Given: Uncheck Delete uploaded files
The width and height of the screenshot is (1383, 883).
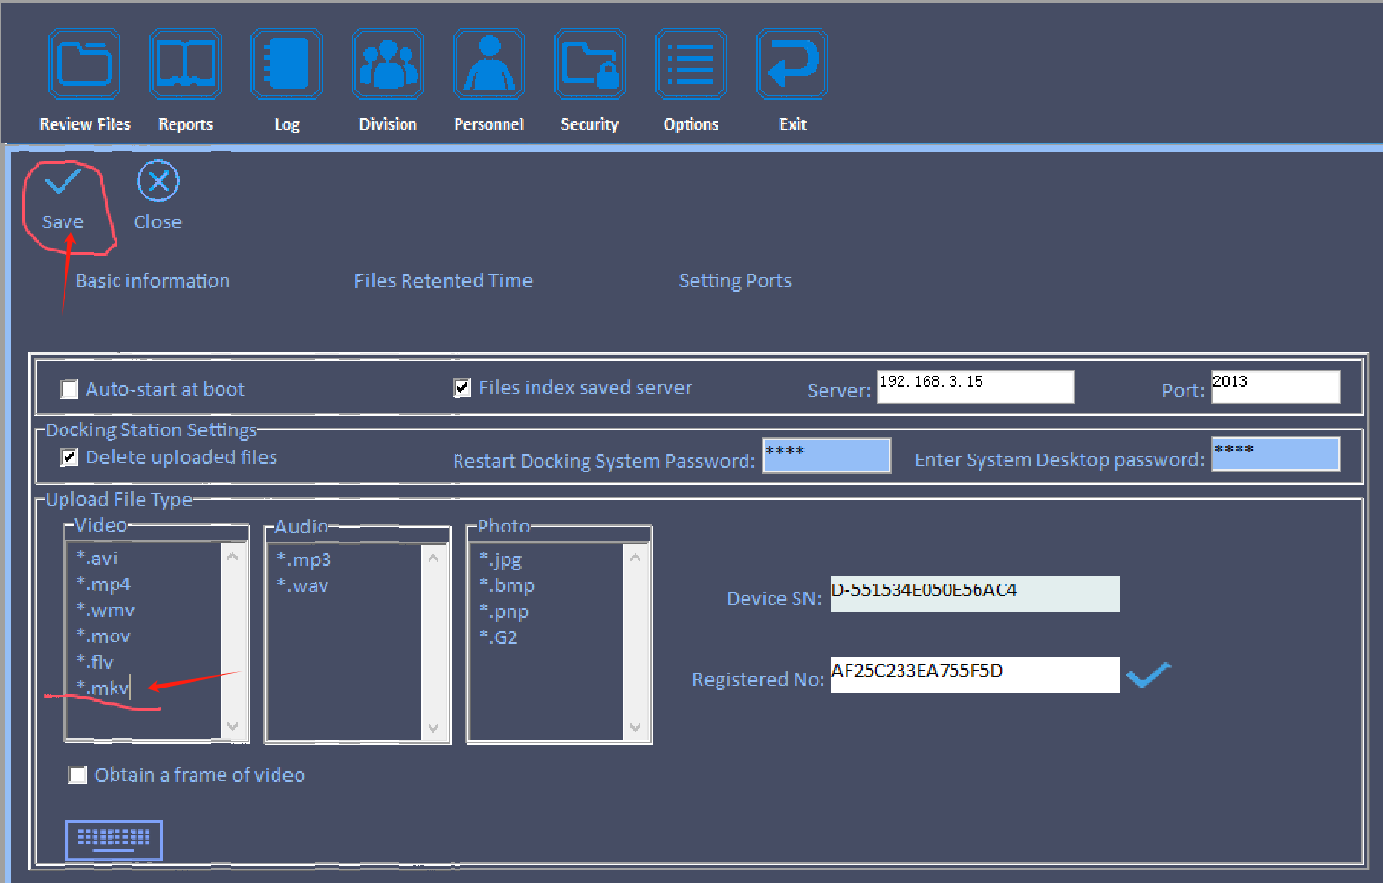Looking at the screenshot, I should coord(69,457).
